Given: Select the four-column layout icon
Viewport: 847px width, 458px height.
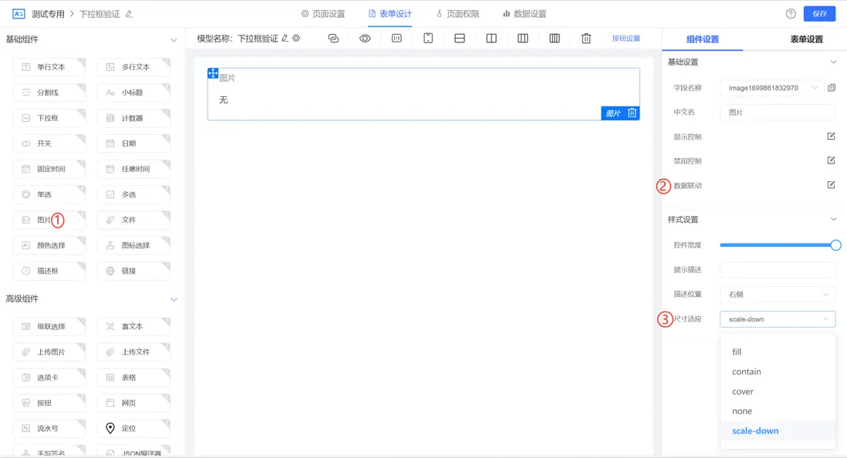Looking at the screenshot, I should point(555,38).
